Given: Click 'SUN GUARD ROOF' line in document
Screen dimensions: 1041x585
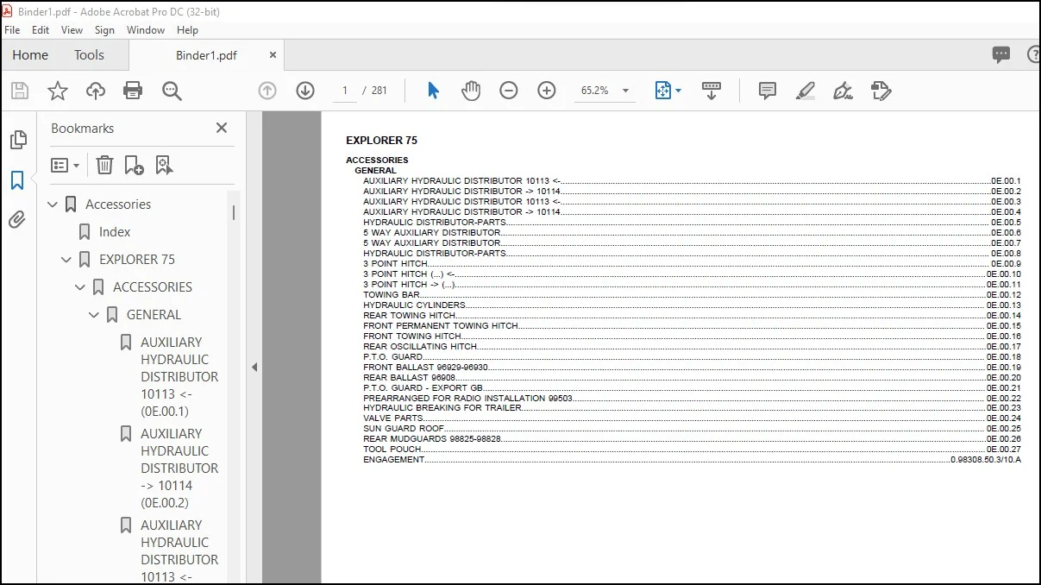Looking at the screenshot, I should tap(692, 429).
